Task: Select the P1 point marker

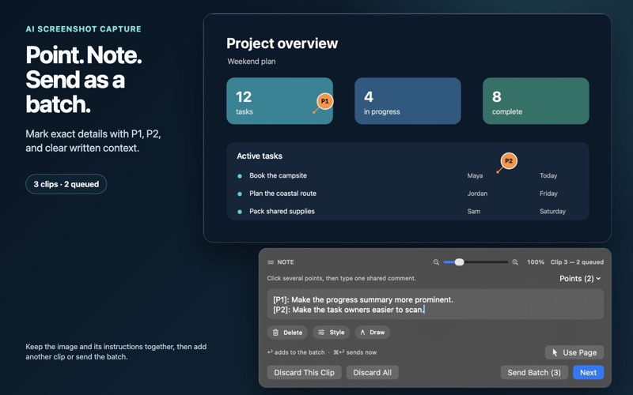Action: click(325, 101)
